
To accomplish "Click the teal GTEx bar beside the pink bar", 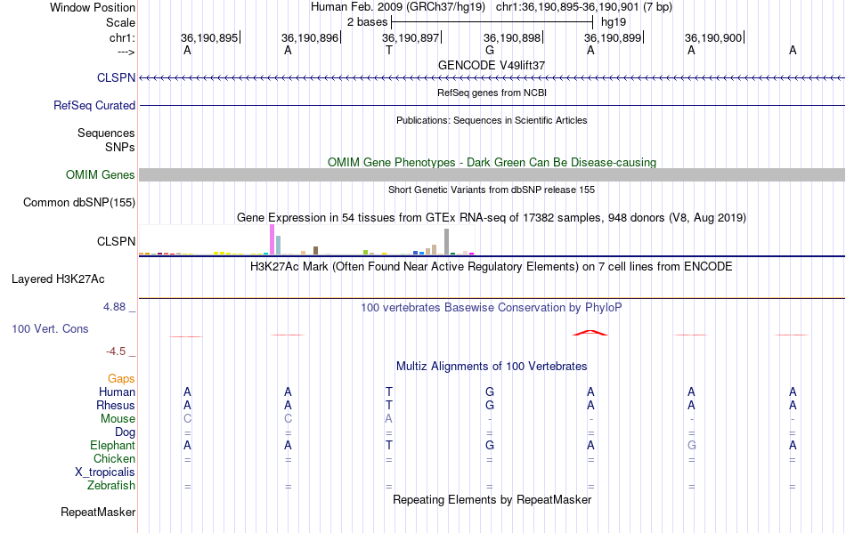I will click(279, 245).
